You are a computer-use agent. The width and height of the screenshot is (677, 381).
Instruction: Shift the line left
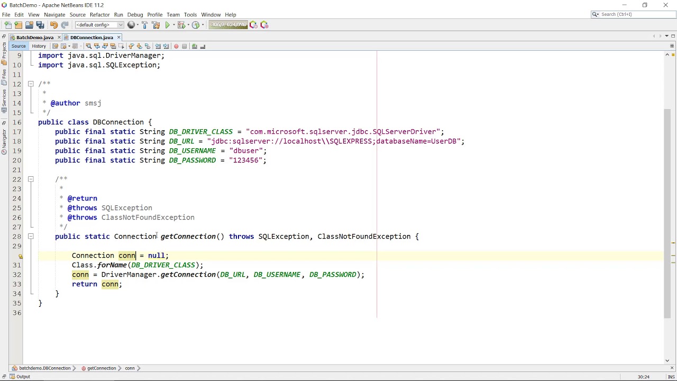[158, 46]
